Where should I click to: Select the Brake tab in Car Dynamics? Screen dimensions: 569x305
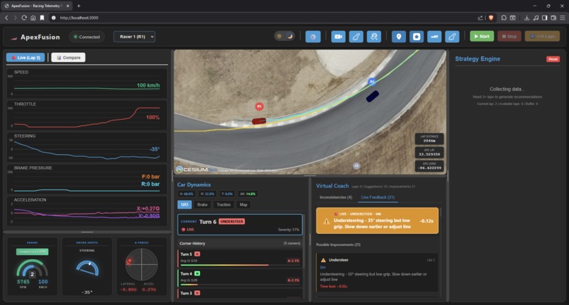[203, 205]
